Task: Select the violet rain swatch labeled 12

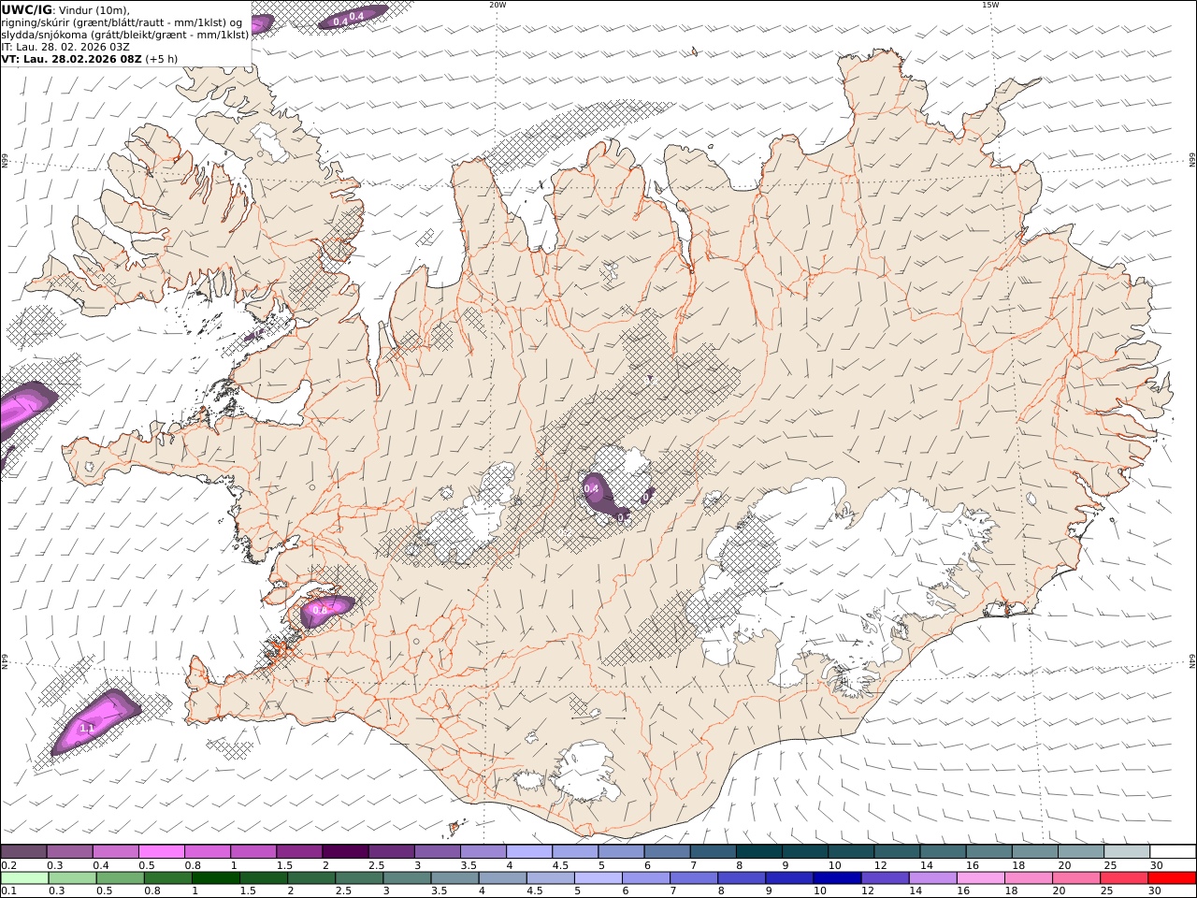Action: pos(885,878)
